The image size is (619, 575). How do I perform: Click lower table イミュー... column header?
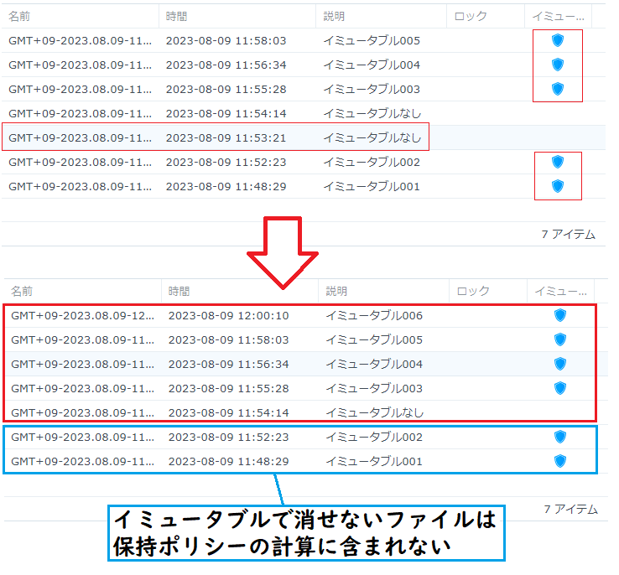pos(560,291)
